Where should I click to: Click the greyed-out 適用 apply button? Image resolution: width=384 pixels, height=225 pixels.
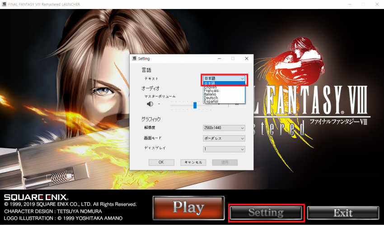pos(225,162)
